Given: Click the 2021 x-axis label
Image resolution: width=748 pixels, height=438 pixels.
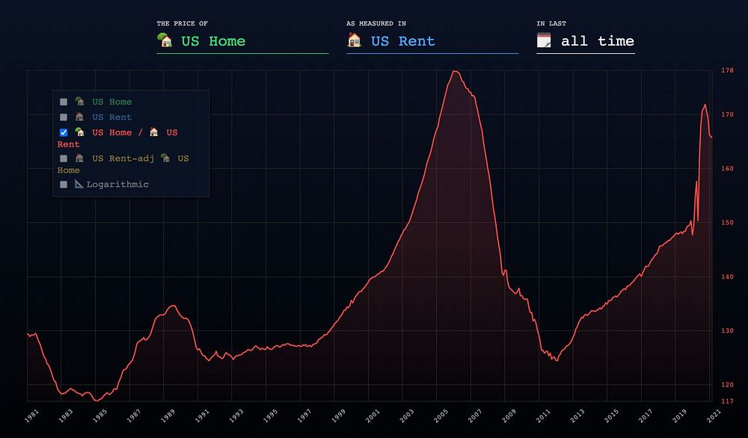Looking at the screenshot, I should 714,416.
